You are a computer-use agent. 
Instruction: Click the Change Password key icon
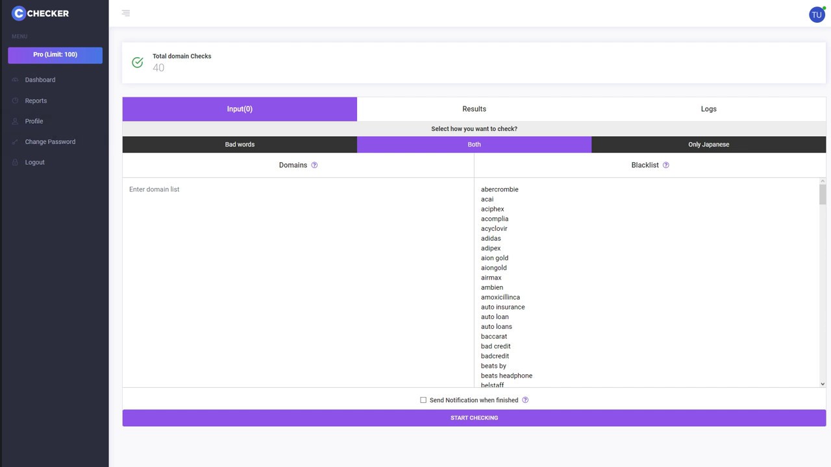[16, 141]
